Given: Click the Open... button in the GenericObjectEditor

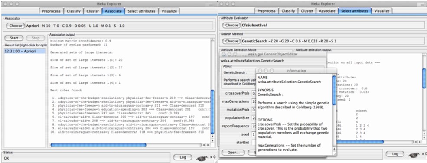Looking at the screenshot, I should [x=233, y=153].
